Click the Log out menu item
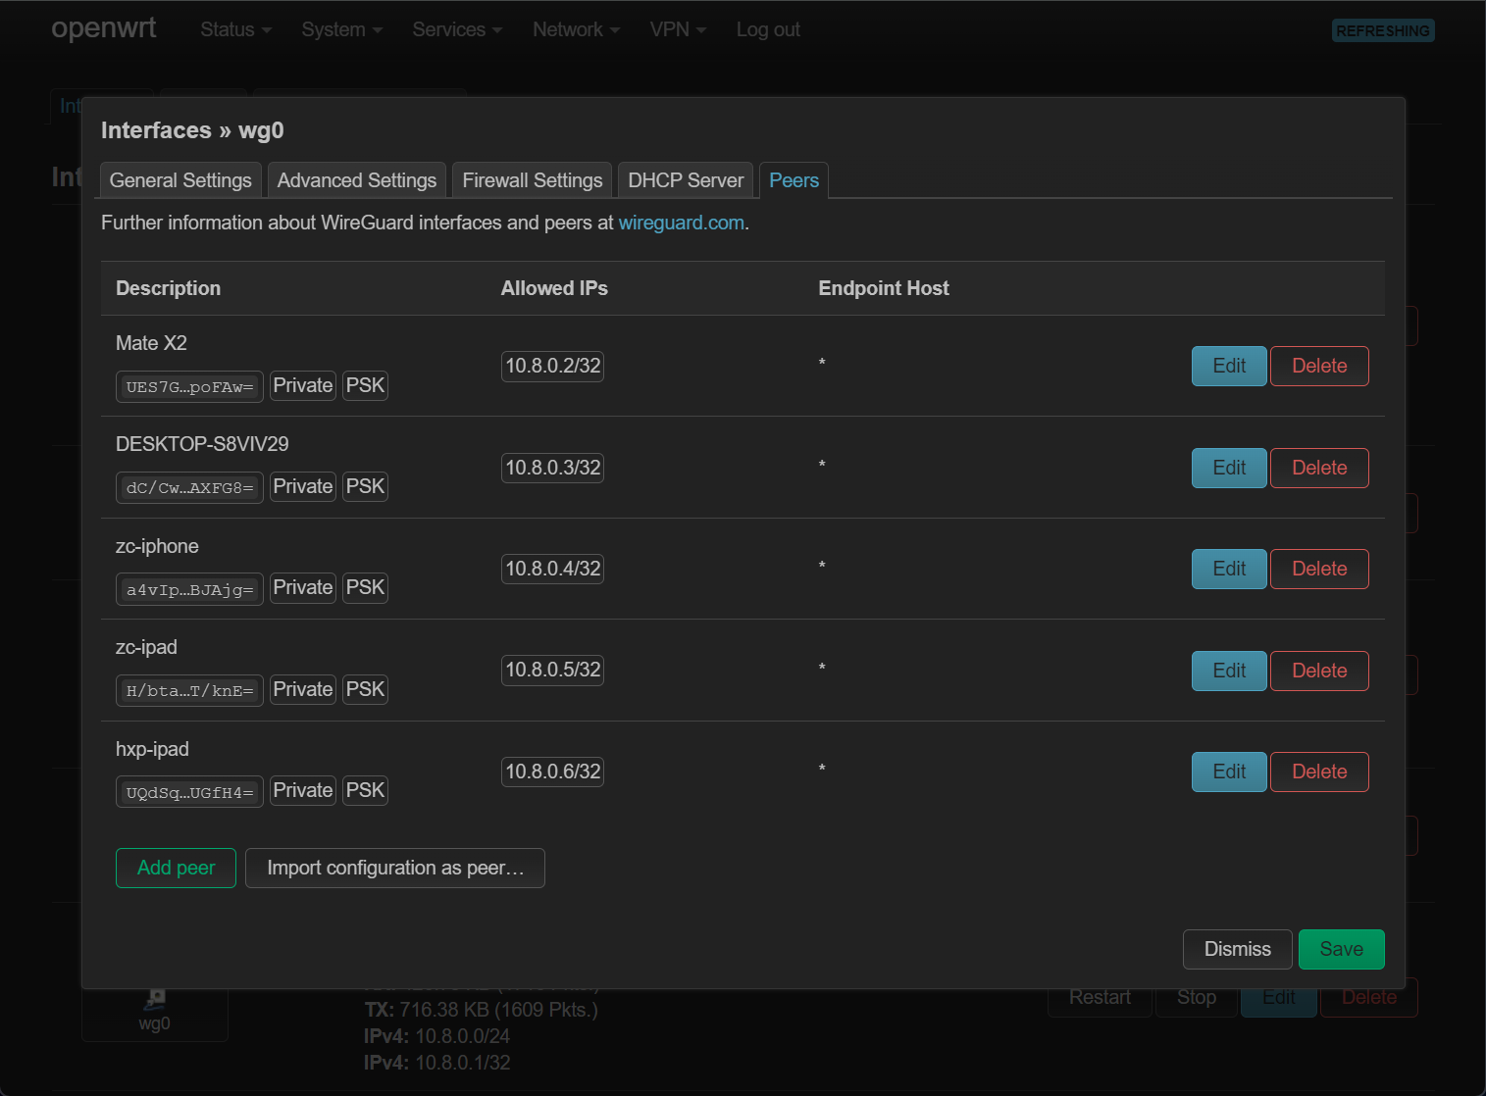 (x=768, y=29)
